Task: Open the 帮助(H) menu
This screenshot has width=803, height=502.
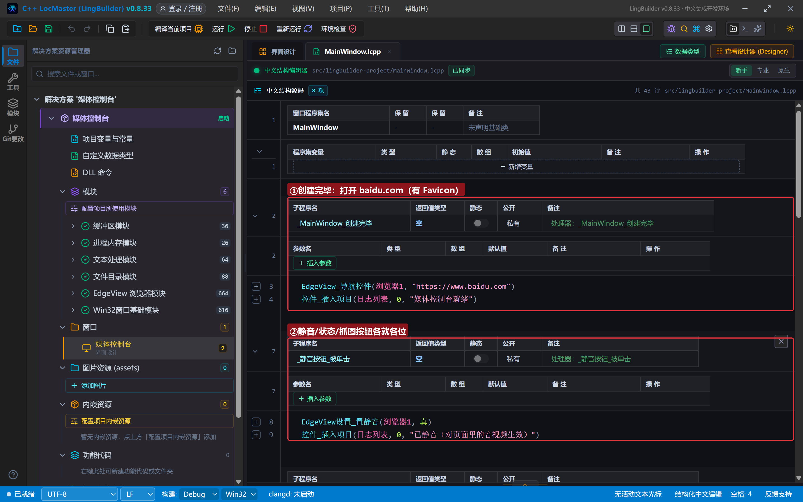Action: point(416,9)
